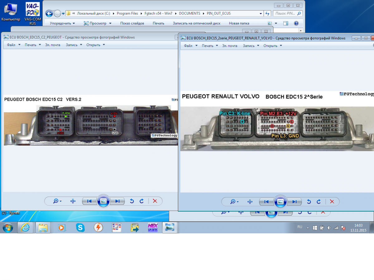The width and height of the screenshot is (374, 280).
Task: Click Эл. почта in the EDC15_C2_PEUGEOT viewer
Action: [53, 45]
